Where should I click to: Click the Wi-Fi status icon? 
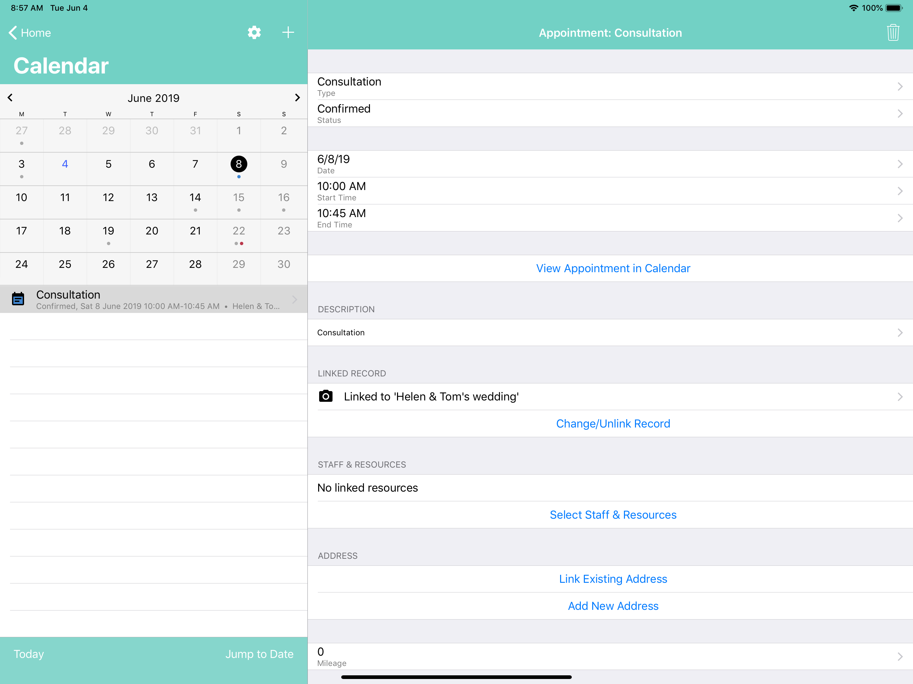pos(854,8)
